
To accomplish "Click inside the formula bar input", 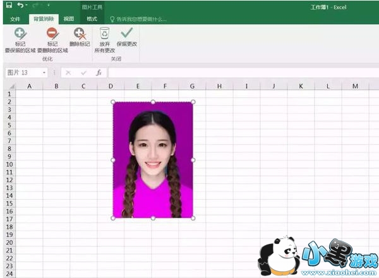I will click(240, 73).
